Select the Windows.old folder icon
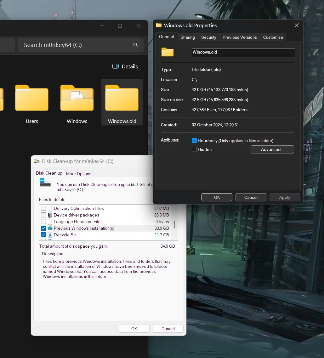 (122, 98)
